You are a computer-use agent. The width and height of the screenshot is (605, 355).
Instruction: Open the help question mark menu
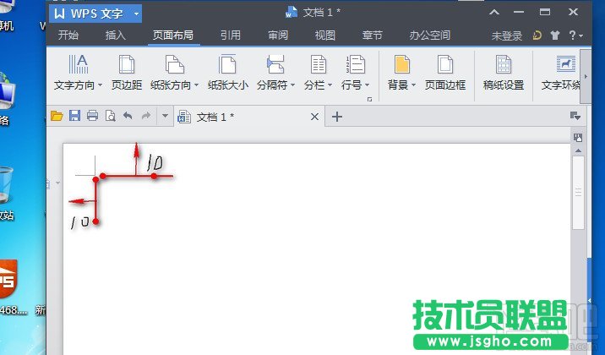coord(575,35)
